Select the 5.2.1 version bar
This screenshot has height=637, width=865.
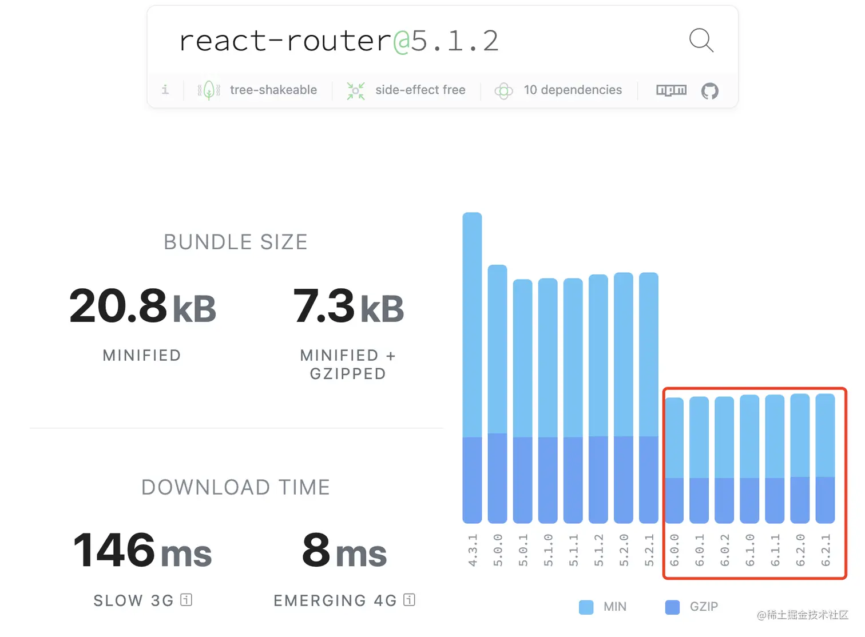click(649, 398)
